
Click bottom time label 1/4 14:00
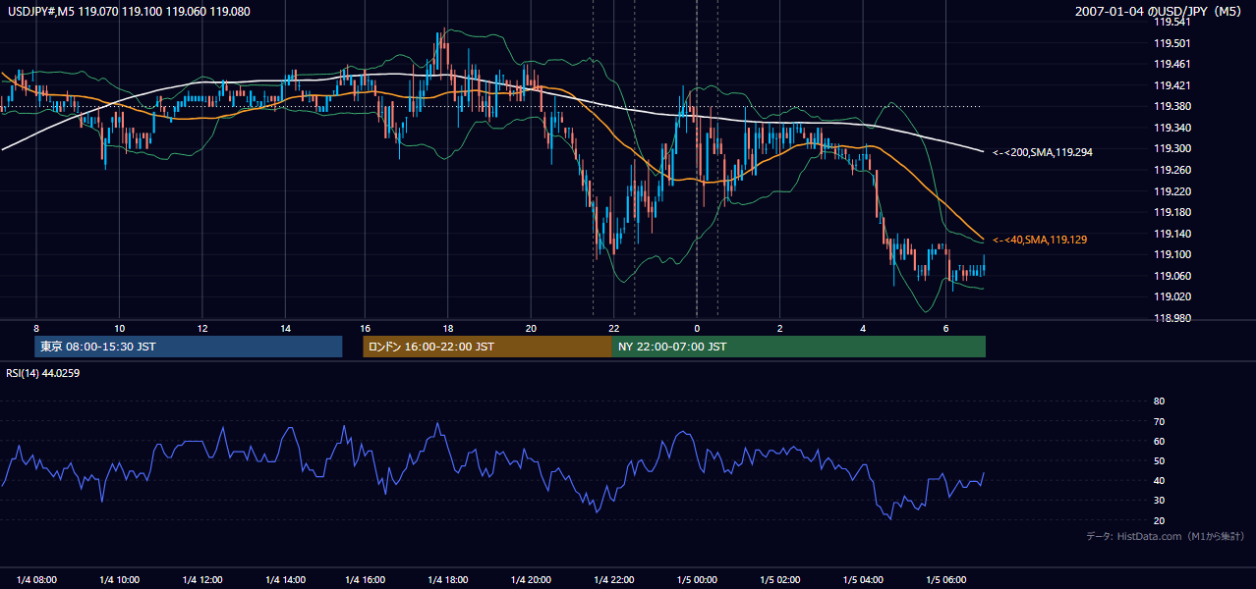click(x=284, y=579)
